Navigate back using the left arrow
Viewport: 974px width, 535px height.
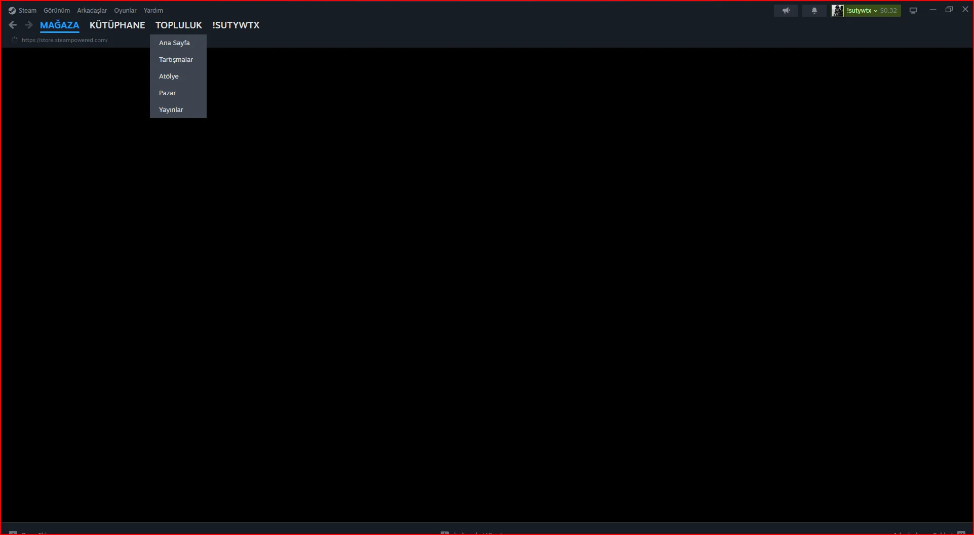click(12, 25)
